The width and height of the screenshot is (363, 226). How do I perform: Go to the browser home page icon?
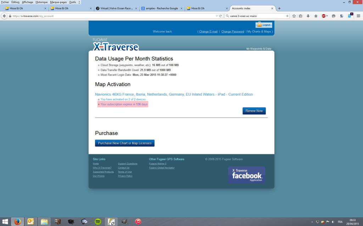pos(315,16)
